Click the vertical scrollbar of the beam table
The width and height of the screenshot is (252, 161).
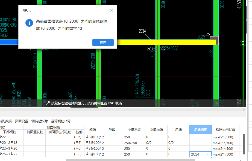[x=244, y=144]
